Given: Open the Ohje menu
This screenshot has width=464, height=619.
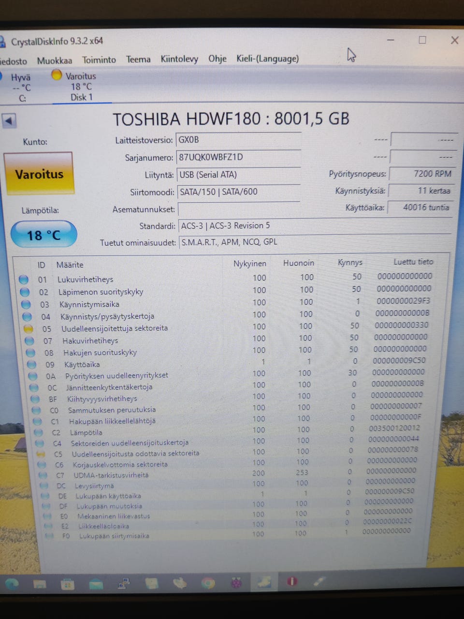Looking at the screenshot, I should pyautogui.click(x=217, y=59).
